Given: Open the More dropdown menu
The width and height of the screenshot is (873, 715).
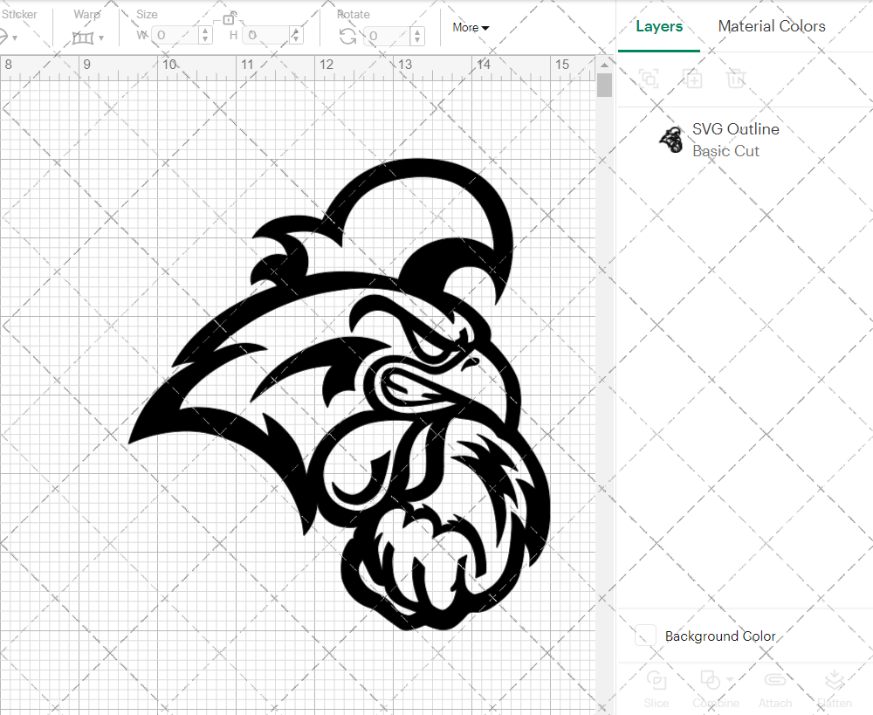Looking at the screenshot, I should click(470, 27).
